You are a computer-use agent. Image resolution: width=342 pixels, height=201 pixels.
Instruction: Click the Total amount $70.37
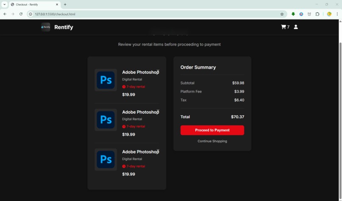pyautogui.click(x=238, y=117)
